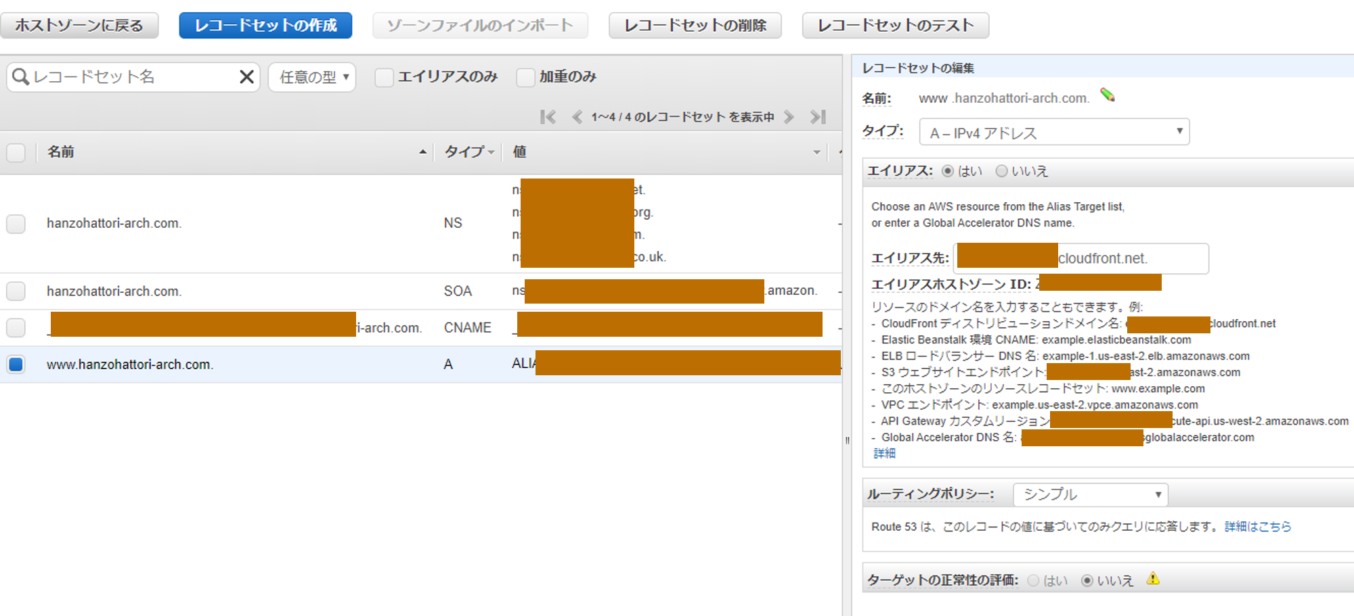Sort by 名前 column ascending arrow
Screen dimensions: 1354x616
pyautogui.click(x=423, y=152)
